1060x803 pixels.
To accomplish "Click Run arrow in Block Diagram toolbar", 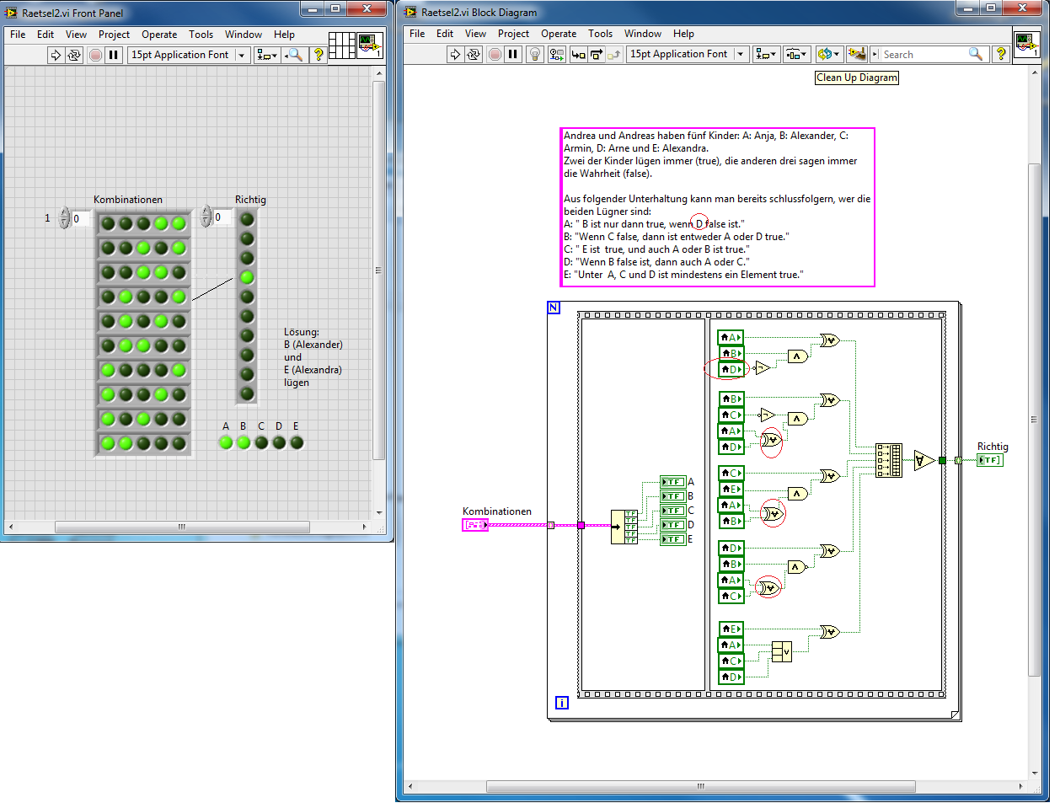I will click(455, 54).
